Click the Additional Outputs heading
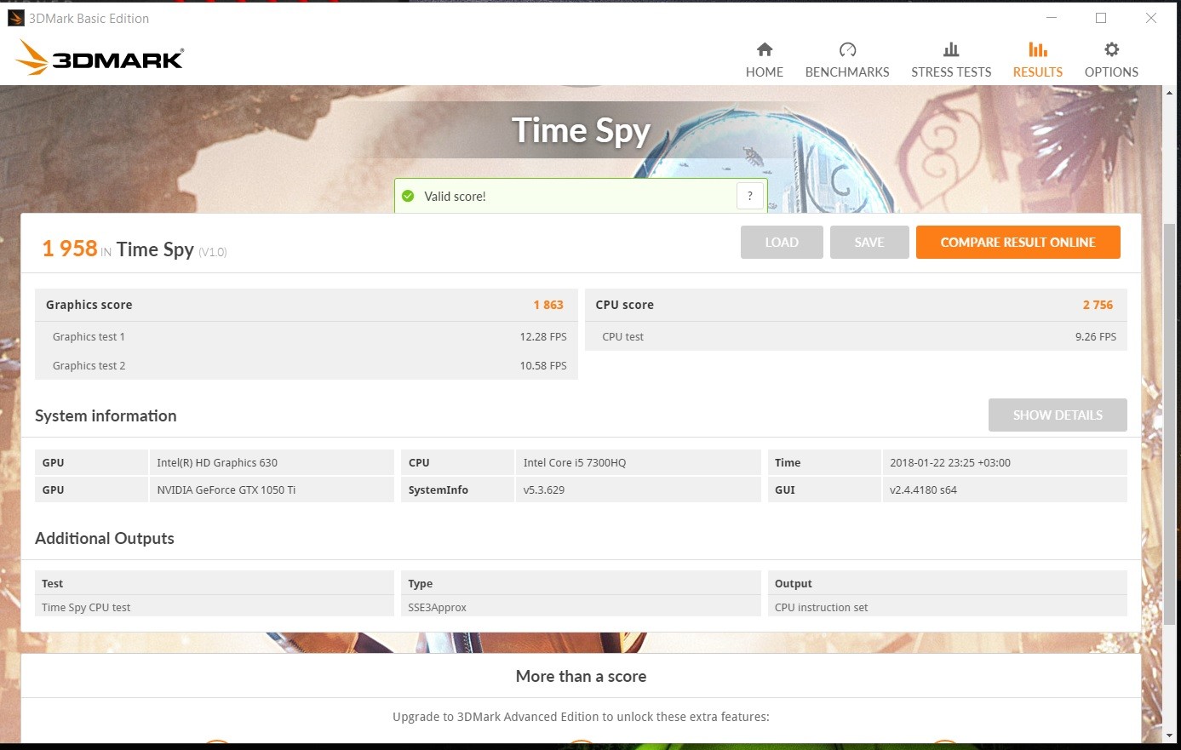The width and height of the screenshot is (1181, 750). (x=105, y=538)
